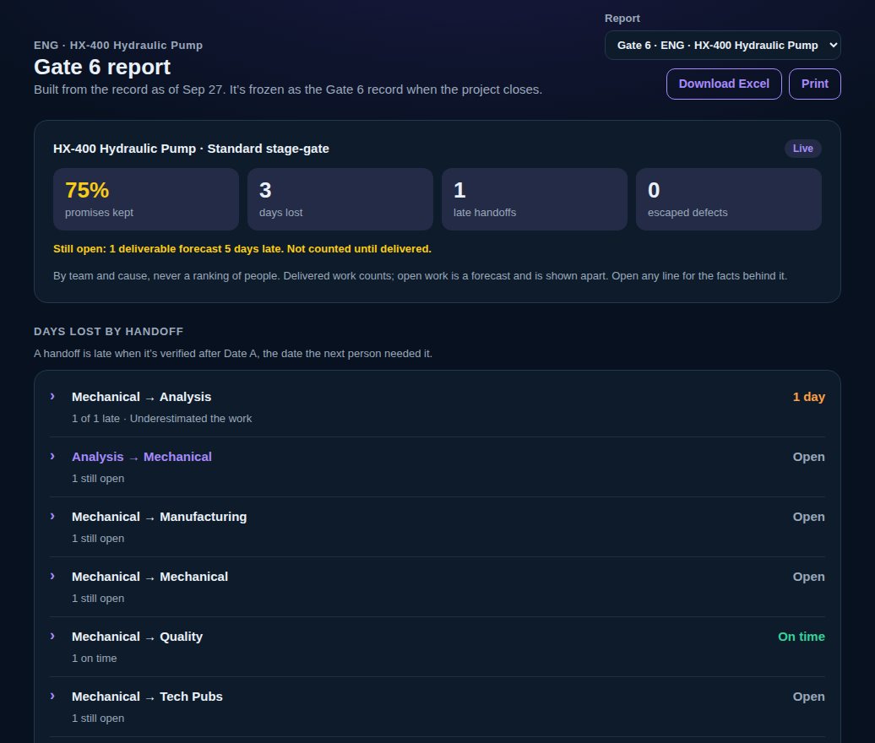Click the 'ENG · HX-400 Hydraulic Pump' breadcrumb

click(x=118, y=46)
